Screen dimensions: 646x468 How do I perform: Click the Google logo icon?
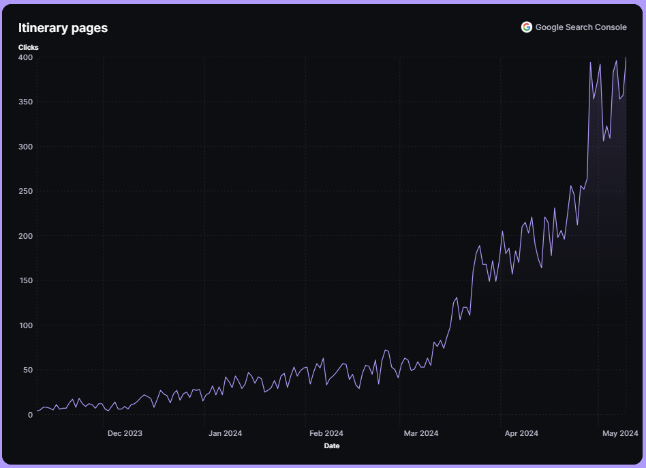(526, 27)
